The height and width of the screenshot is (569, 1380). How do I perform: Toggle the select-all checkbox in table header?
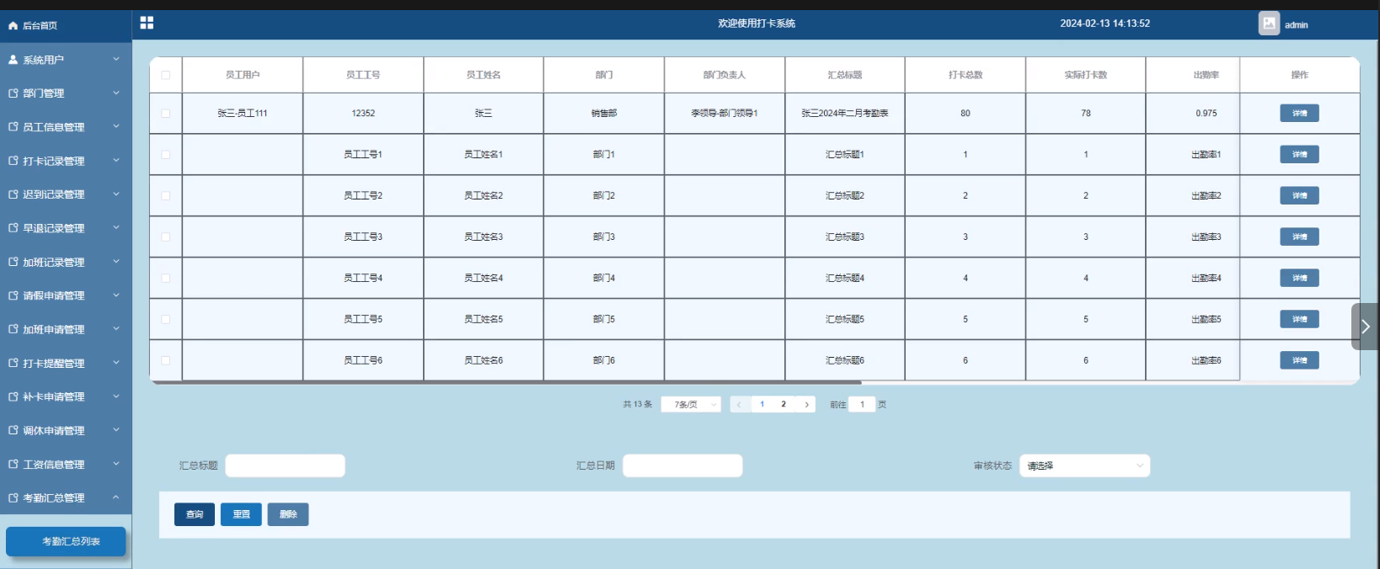(x=166, y=75)
